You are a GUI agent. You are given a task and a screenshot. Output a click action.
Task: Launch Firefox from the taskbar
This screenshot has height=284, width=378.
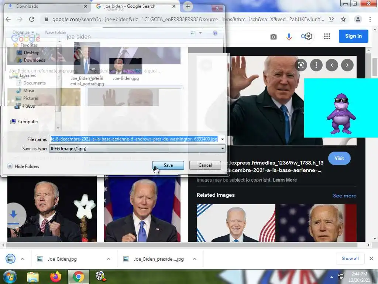click(56, 277)
